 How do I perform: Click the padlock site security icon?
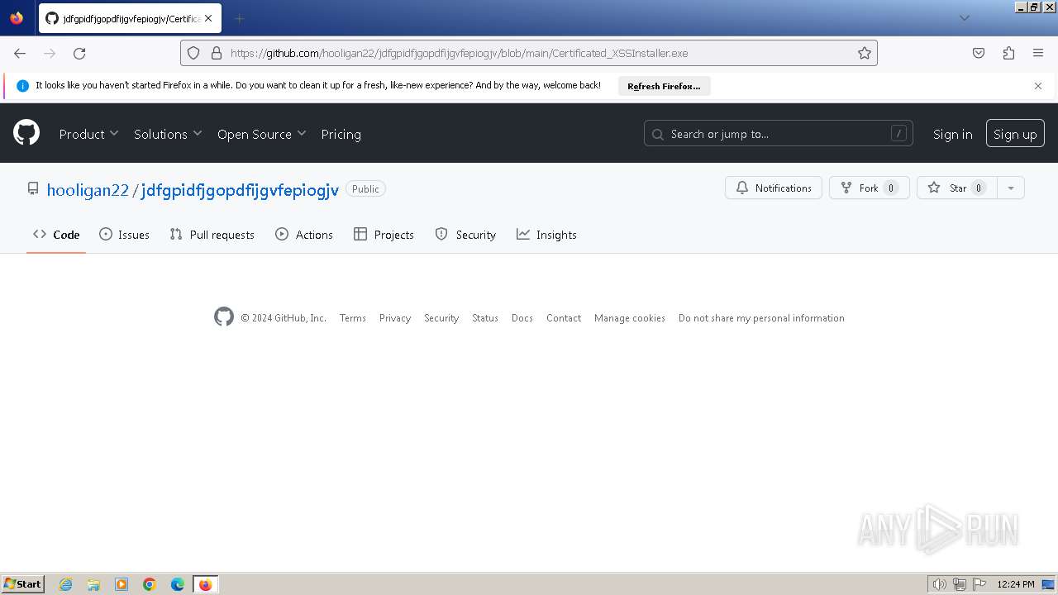[217, 53]
